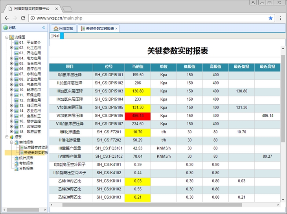Click the Chrome user profile icon
This screenshot has width=287, height=214.
click(253, 3)
